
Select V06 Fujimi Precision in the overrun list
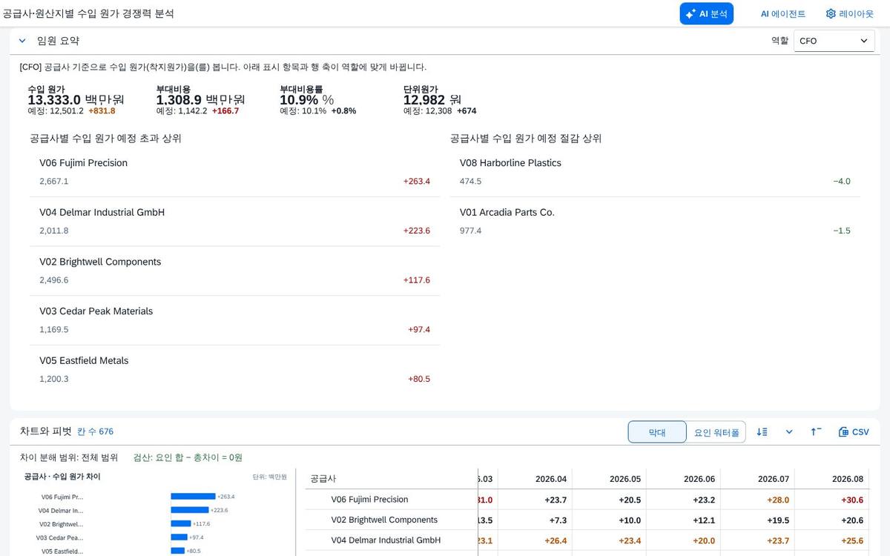pos(234,172)
